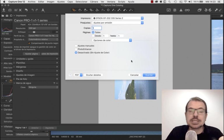Click the Guardar button
Image resolution: width=224 pixels, height=140 pixels.
(x=149, y=75)
